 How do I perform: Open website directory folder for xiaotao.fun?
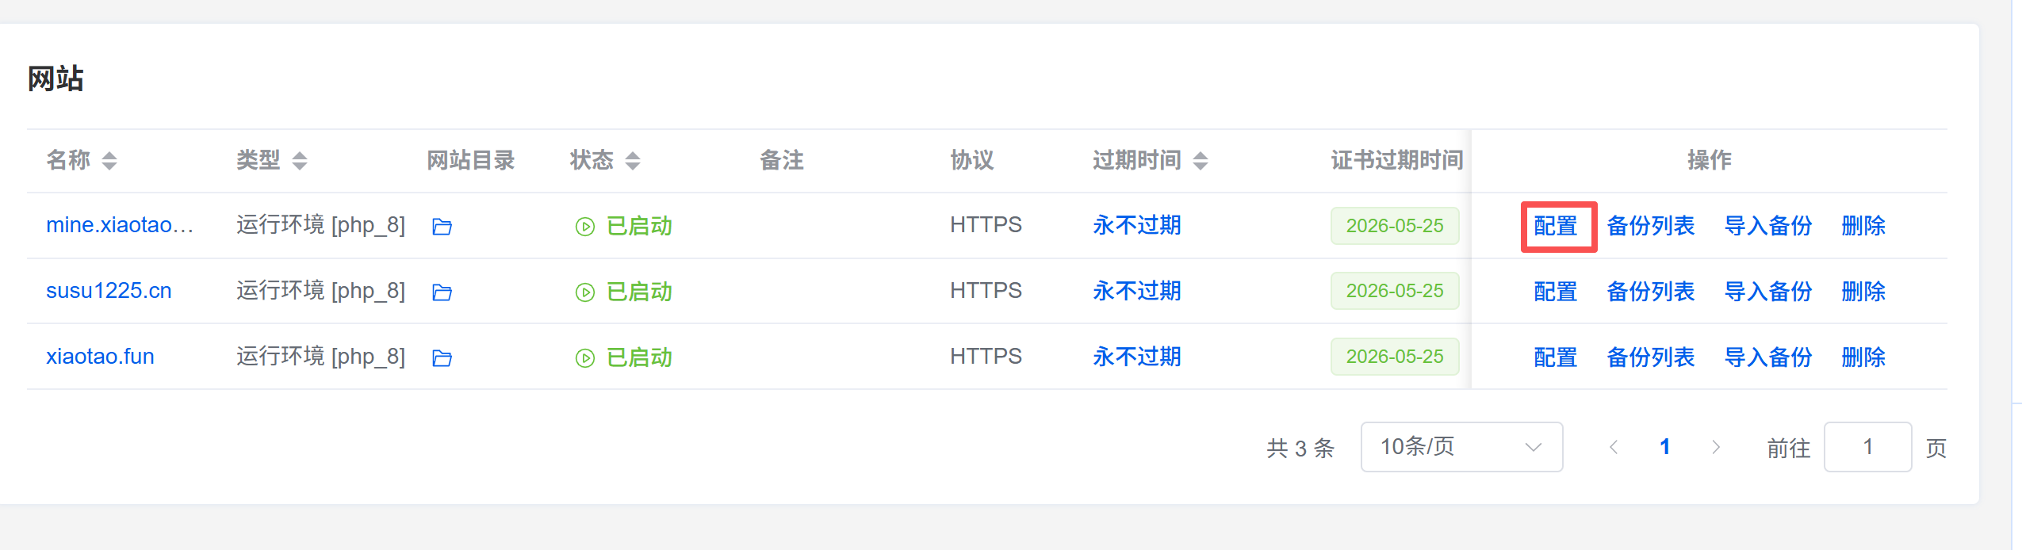click(x=442, y=358)
